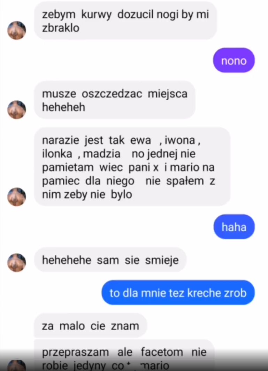Tap the avatar beside the 'zebym kurwy dozucil' message
268x371 pixels.
click(17, 30)
